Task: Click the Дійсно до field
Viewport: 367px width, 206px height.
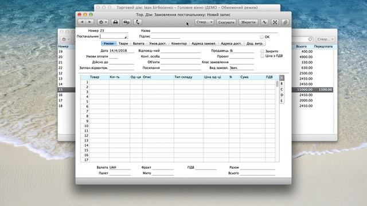Action: tap(122, 62)
